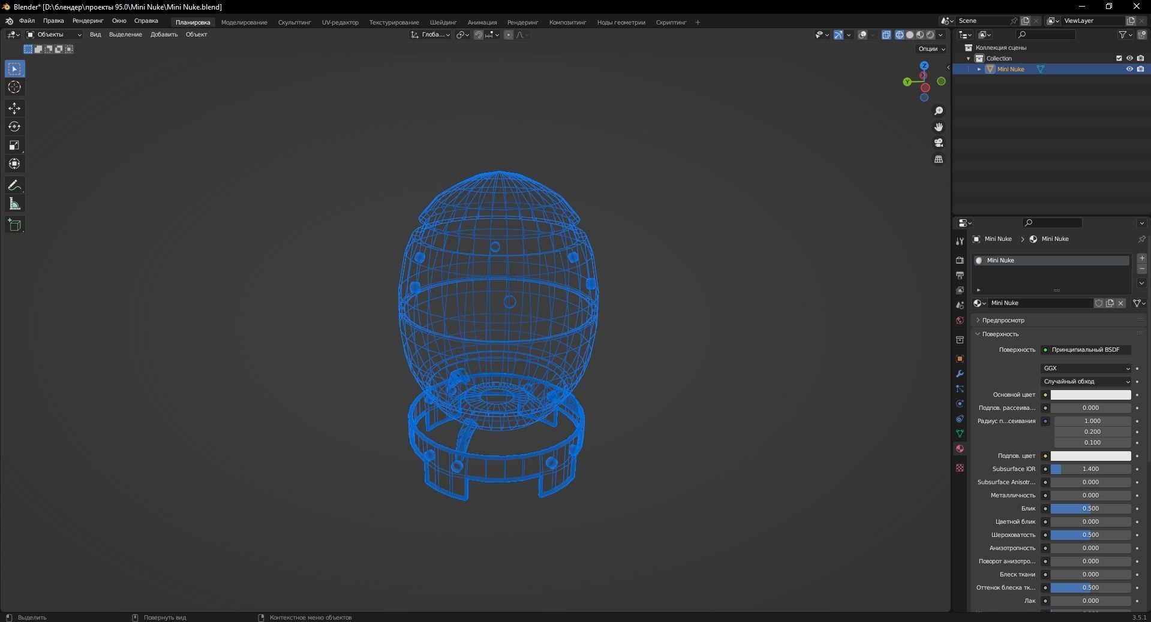The height and width of the screenshot is (622, 1151).
Task: Open the View Layer properties tab
Action: click(x=960, y=290)
